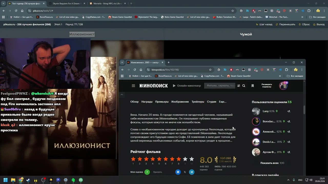The height and width of the screenshot is (184, 328).
Task: Vote for 'Чужой' in the tournament
Action: (246, 34)
